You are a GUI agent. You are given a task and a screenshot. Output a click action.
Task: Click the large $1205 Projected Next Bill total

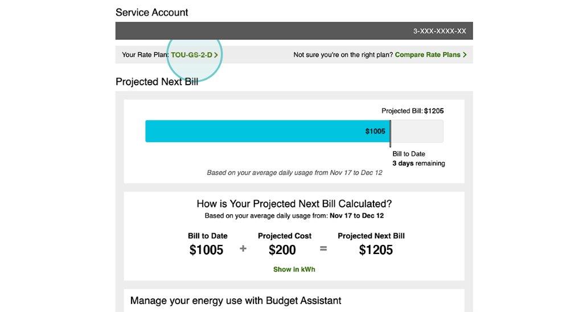click(376, 250)
